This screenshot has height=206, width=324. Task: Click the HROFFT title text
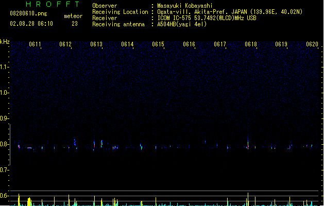click(x=53, y=4)
